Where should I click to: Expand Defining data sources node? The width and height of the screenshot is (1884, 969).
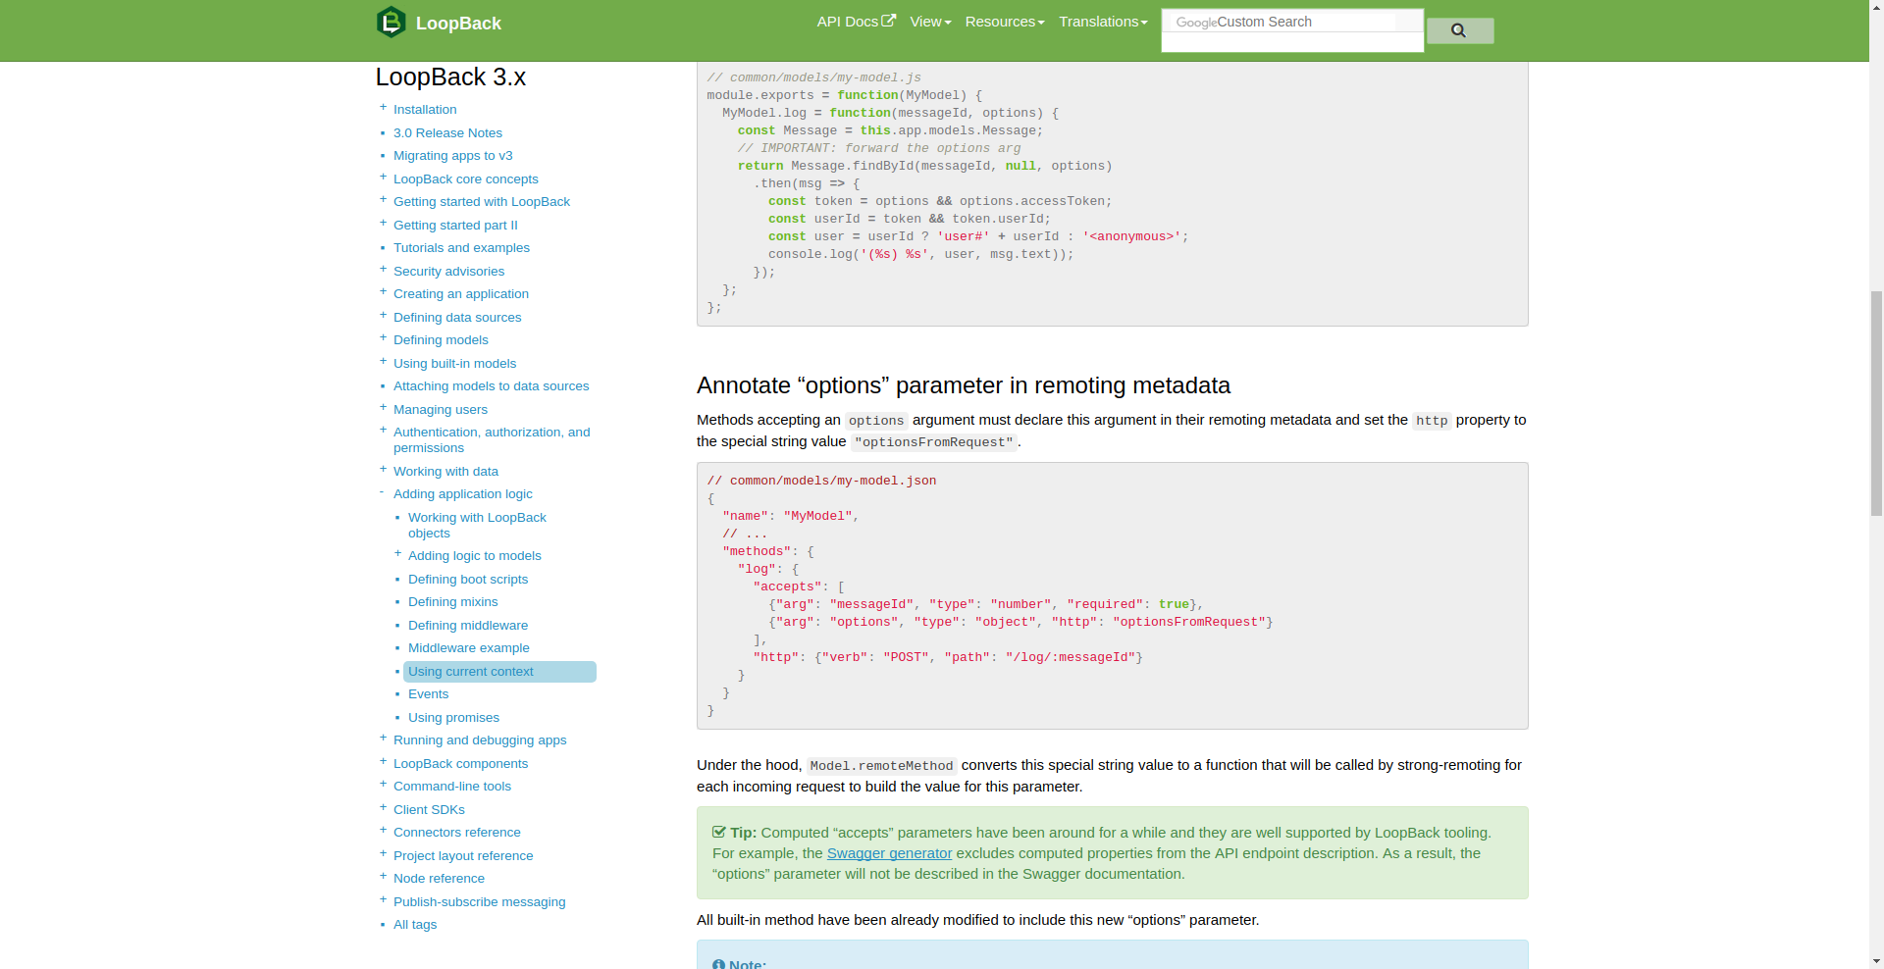pos(383,316)
